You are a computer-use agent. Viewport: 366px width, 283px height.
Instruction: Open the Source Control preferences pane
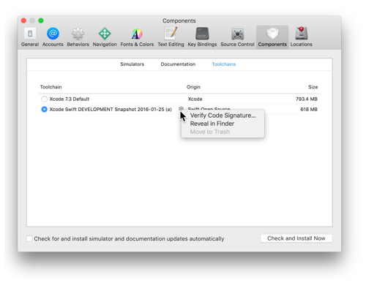point(237,37)
